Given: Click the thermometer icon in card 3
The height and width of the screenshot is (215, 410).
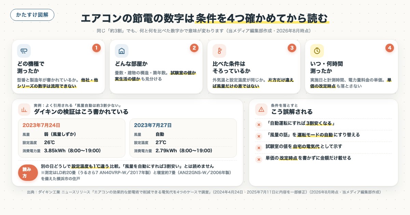Looking at the screenshot, I should (219, 51).
